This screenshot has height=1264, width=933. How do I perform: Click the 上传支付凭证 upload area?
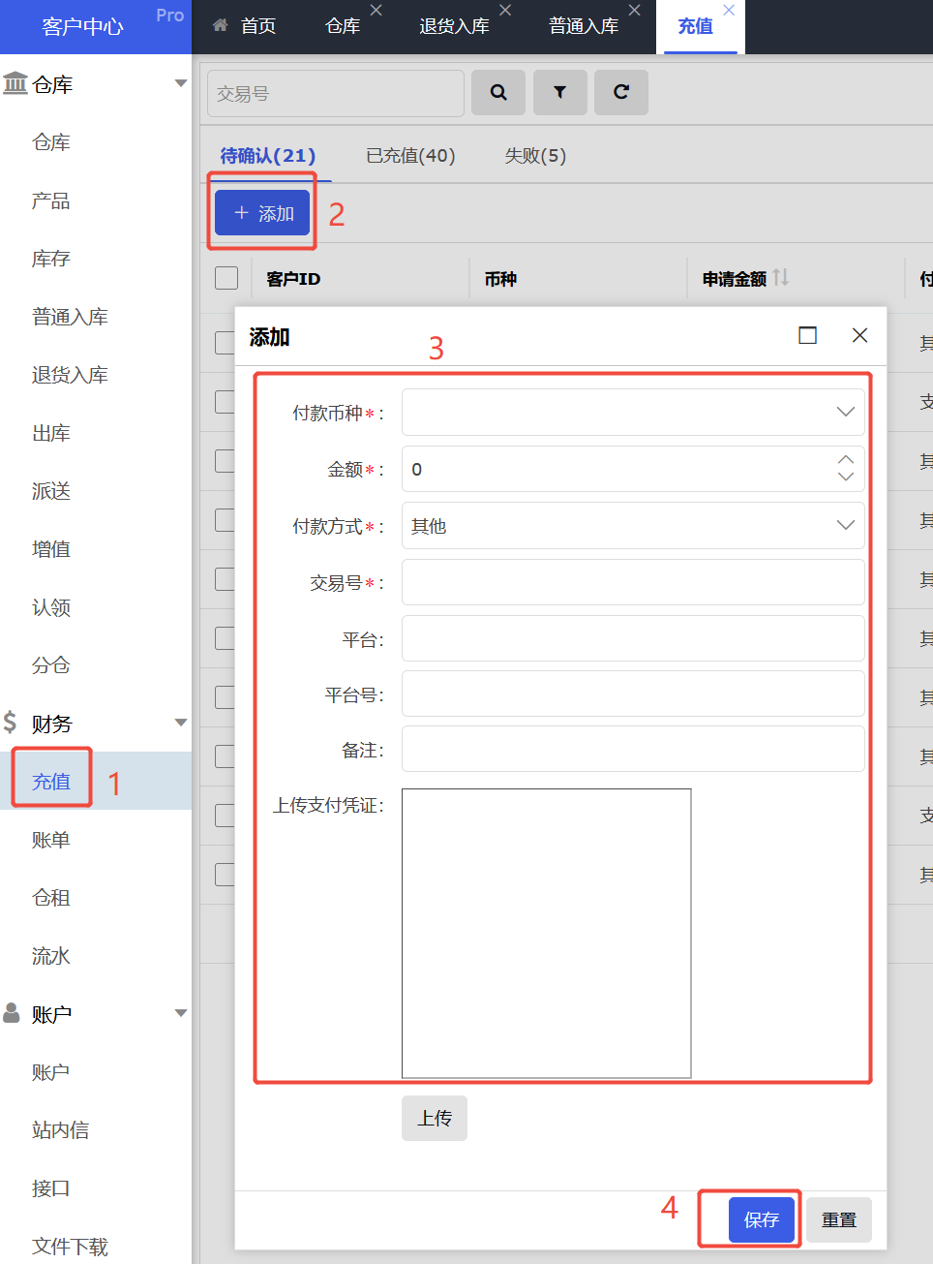[x=547, y=933]
